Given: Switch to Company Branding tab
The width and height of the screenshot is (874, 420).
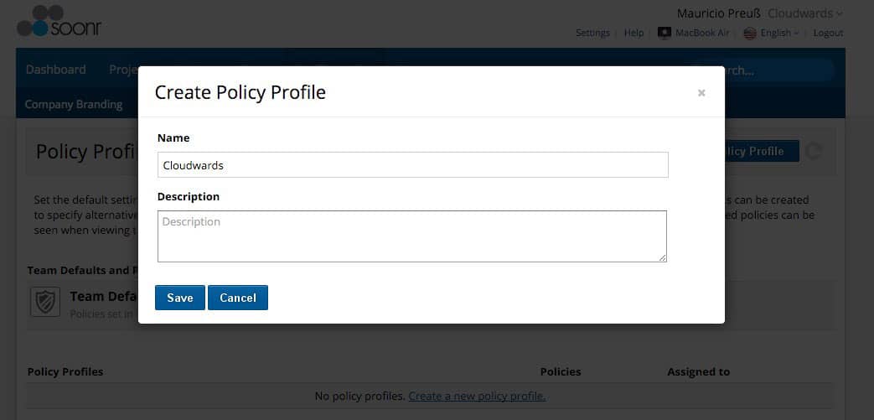Looking at the screenshot, I should pos(74,104).
